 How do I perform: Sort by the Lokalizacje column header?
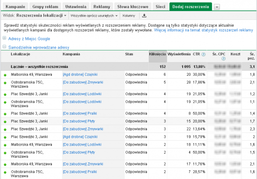pyautogui.click(x=20, y=54)
